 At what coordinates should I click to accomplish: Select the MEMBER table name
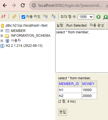[18, 31]
